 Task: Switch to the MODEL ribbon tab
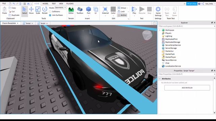point(45,4)
